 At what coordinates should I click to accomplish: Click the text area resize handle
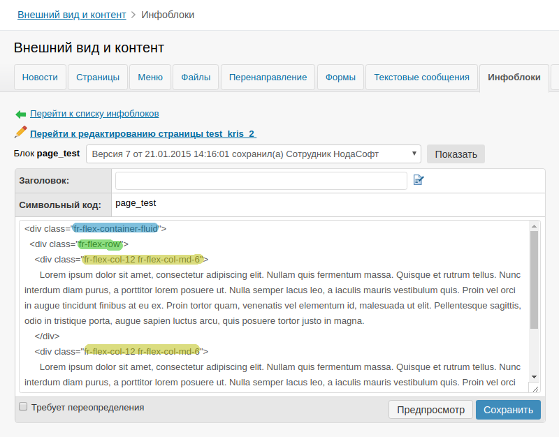[x=535, y=388]
